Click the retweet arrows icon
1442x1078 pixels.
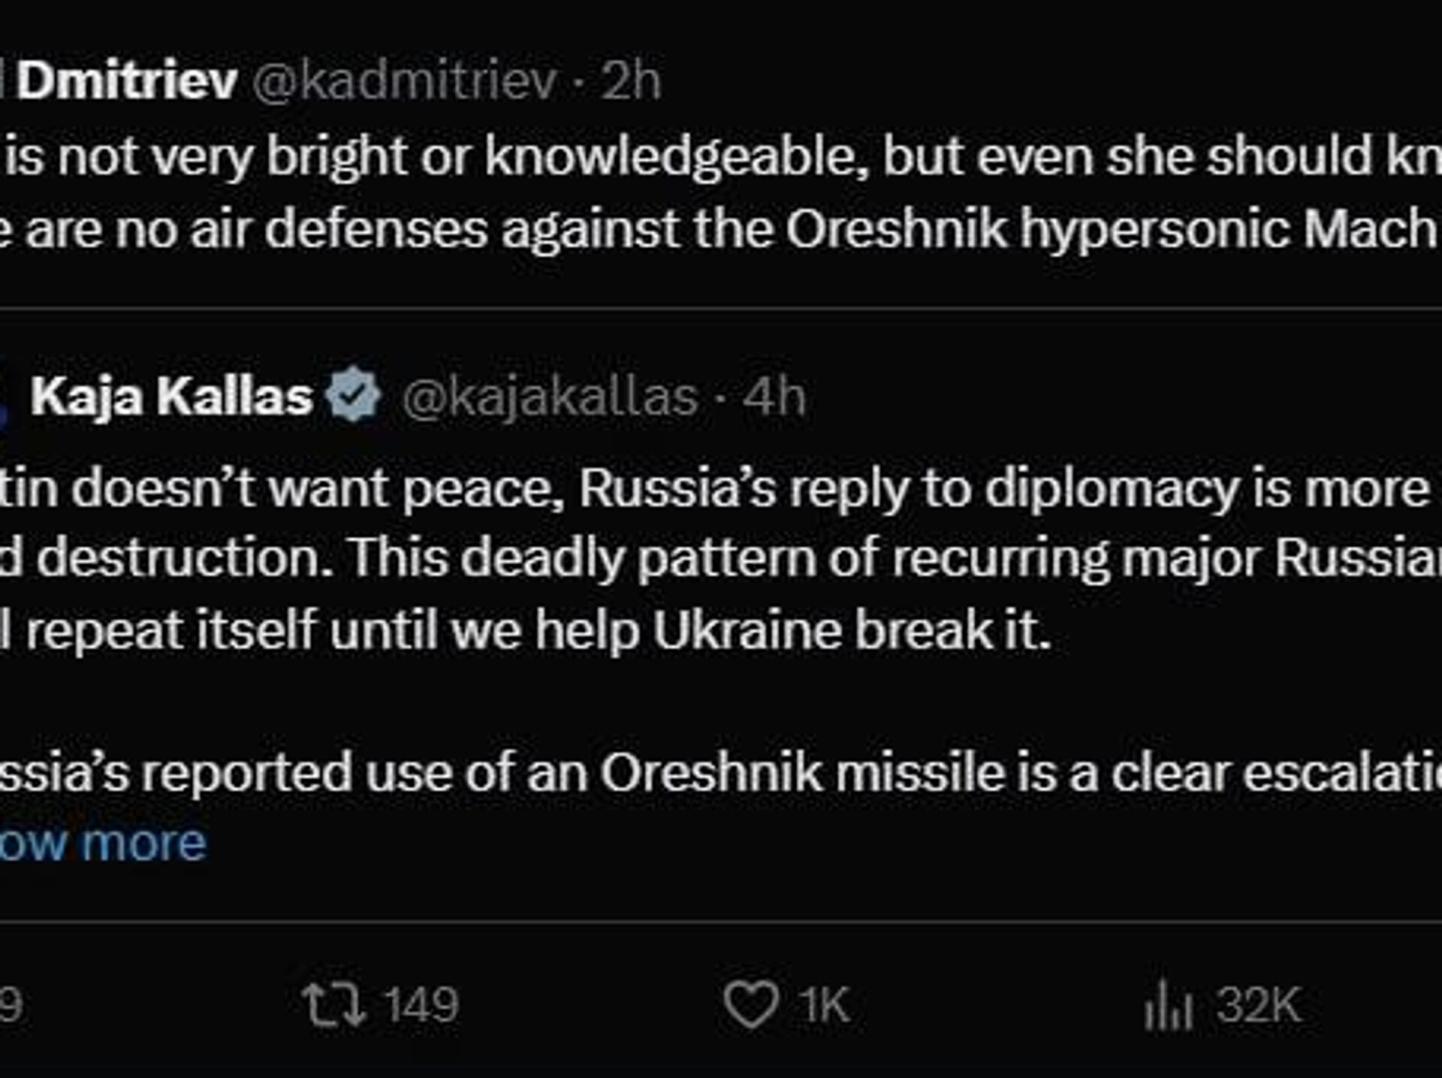point(334,1005)
